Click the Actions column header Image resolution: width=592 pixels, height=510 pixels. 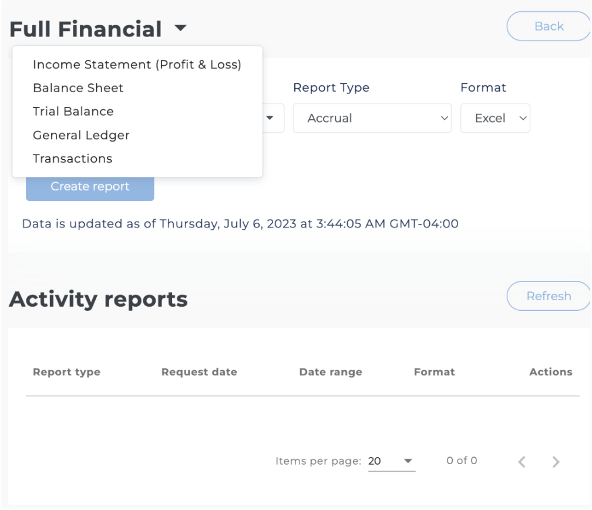550,372
